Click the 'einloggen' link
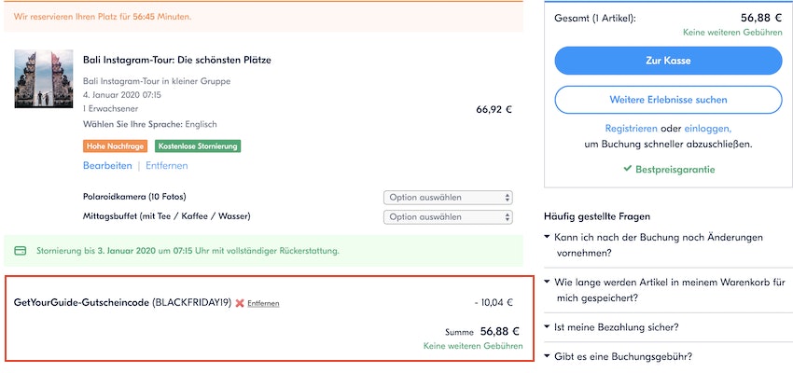This screenshot has width=793, height=373. [708, 128]
